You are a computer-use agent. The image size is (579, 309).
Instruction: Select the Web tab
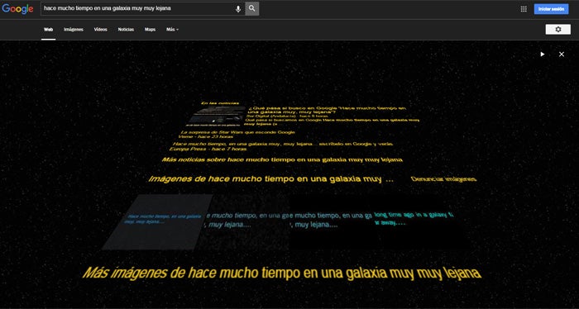point(48,30)
